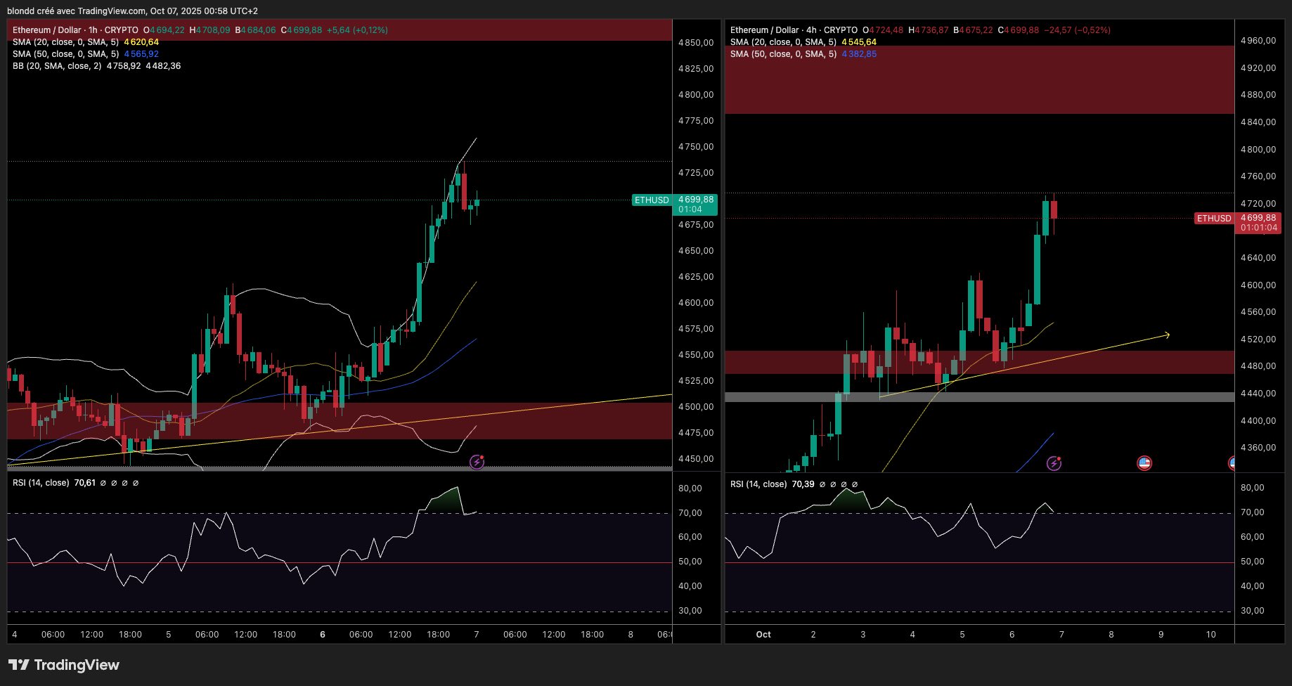
Task: Open the US flag economic event marker
Action: point(1144,463)
